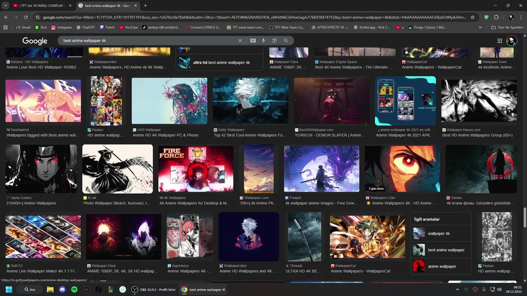This screenshot has height=296, width=527.
Task: Open WhatsApp from the taskbar
Action: (x=123, y=289)
